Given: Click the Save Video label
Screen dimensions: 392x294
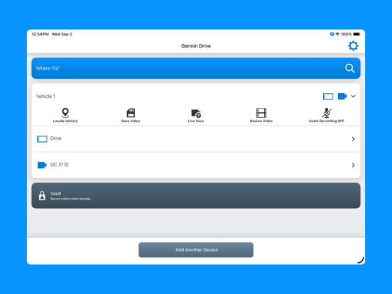Looking at the screenshot, I should (131, 121).
